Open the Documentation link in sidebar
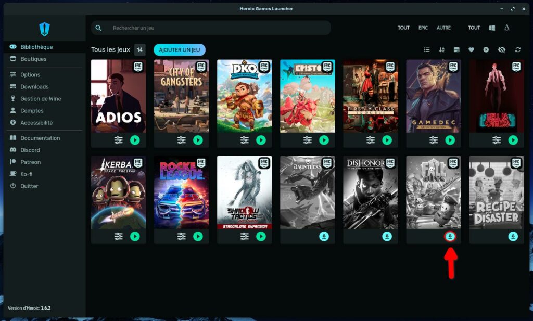 pos(40,138)
